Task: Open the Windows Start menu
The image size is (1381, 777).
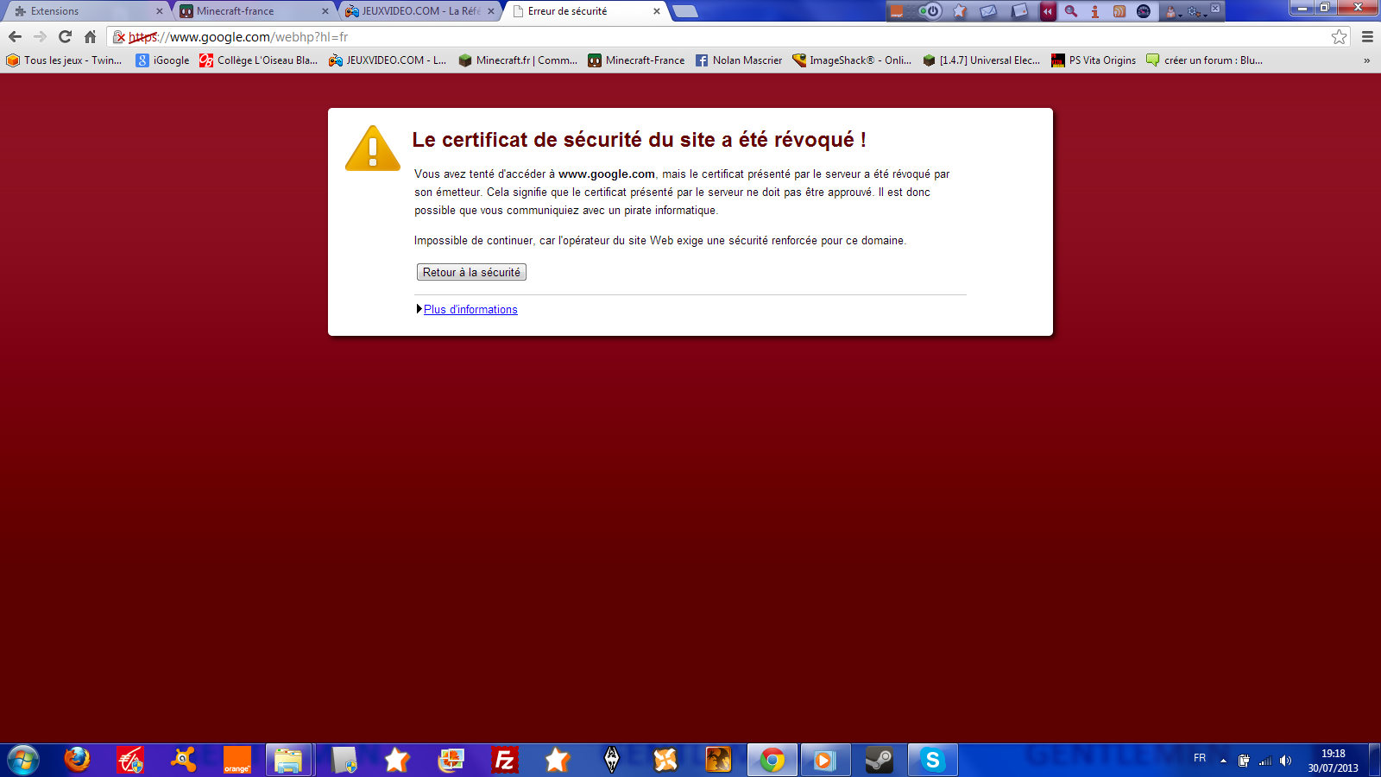Action: click(x=23, y=760)
